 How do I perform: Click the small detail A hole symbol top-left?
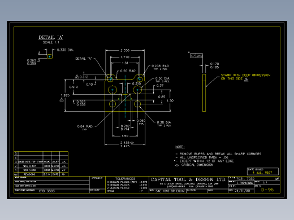50,56
